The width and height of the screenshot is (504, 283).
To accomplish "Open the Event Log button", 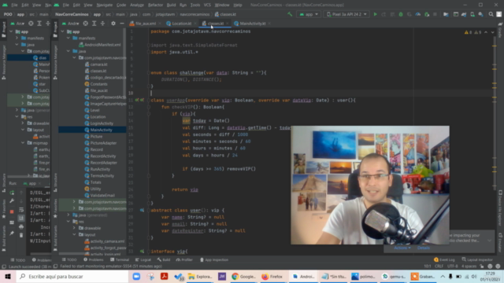I will [444, 260].
